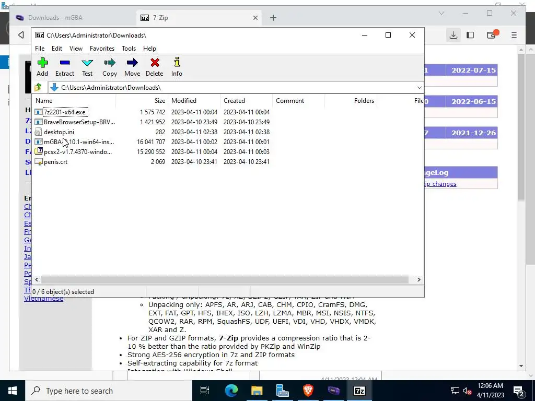This screenshot has height=401, width=535.
Task: Open the browser tab list chevron
Action: 441,13
